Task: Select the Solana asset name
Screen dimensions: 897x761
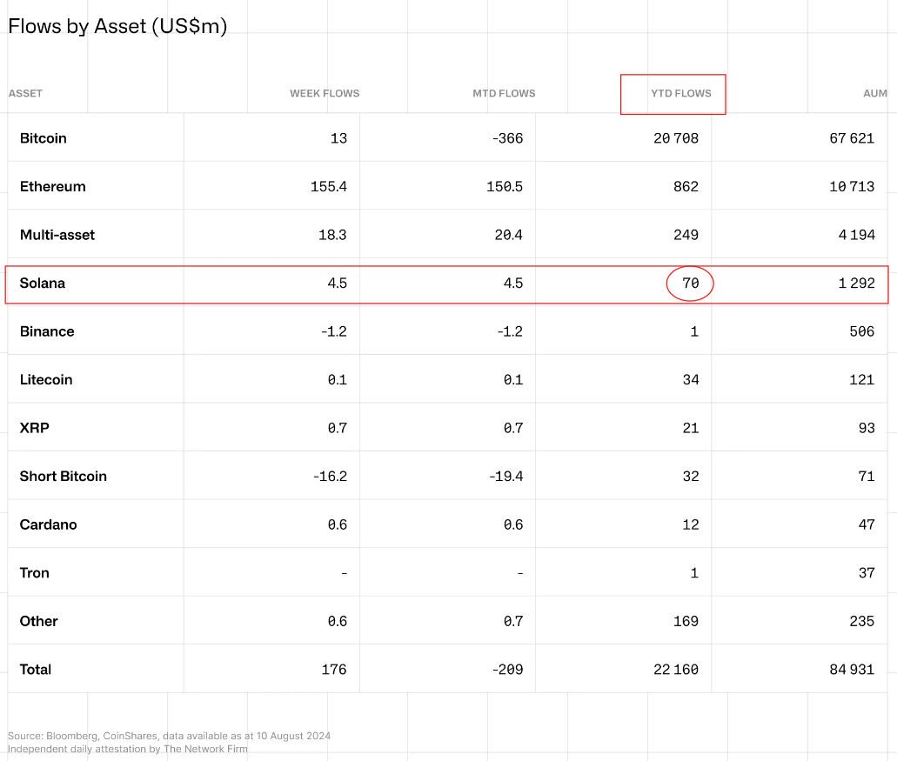Action: tap(43, 283)
